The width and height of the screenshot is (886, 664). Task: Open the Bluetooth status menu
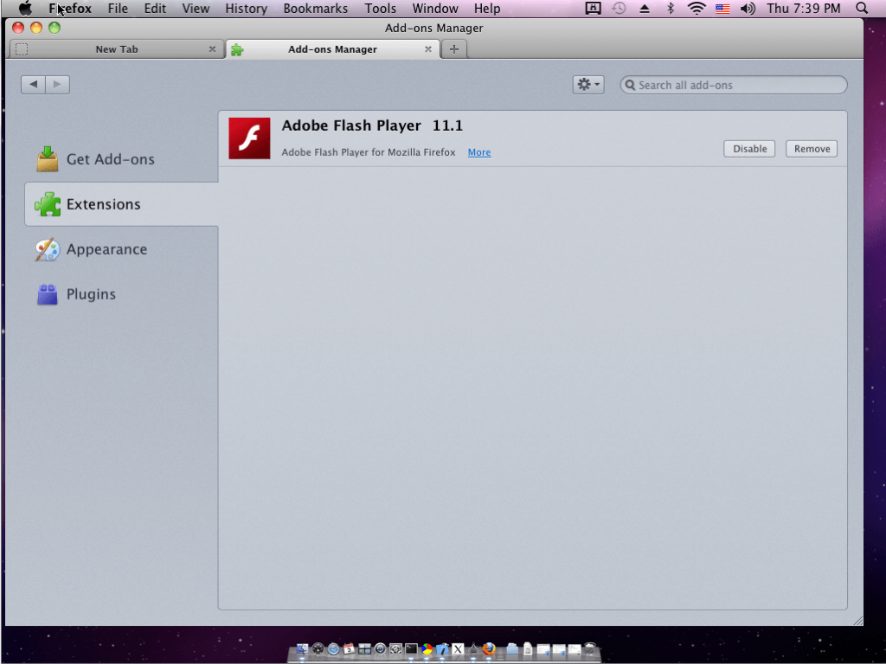[671, 9]
